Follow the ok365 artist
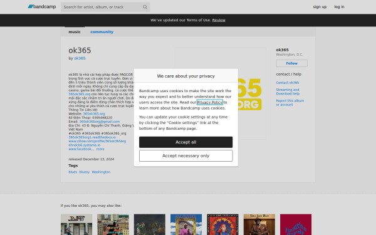Screen dimensions: 376x235 [x=291, y=63]
